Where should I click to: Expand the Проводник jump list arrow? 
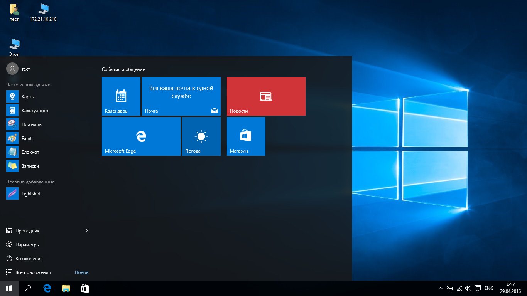87,231
